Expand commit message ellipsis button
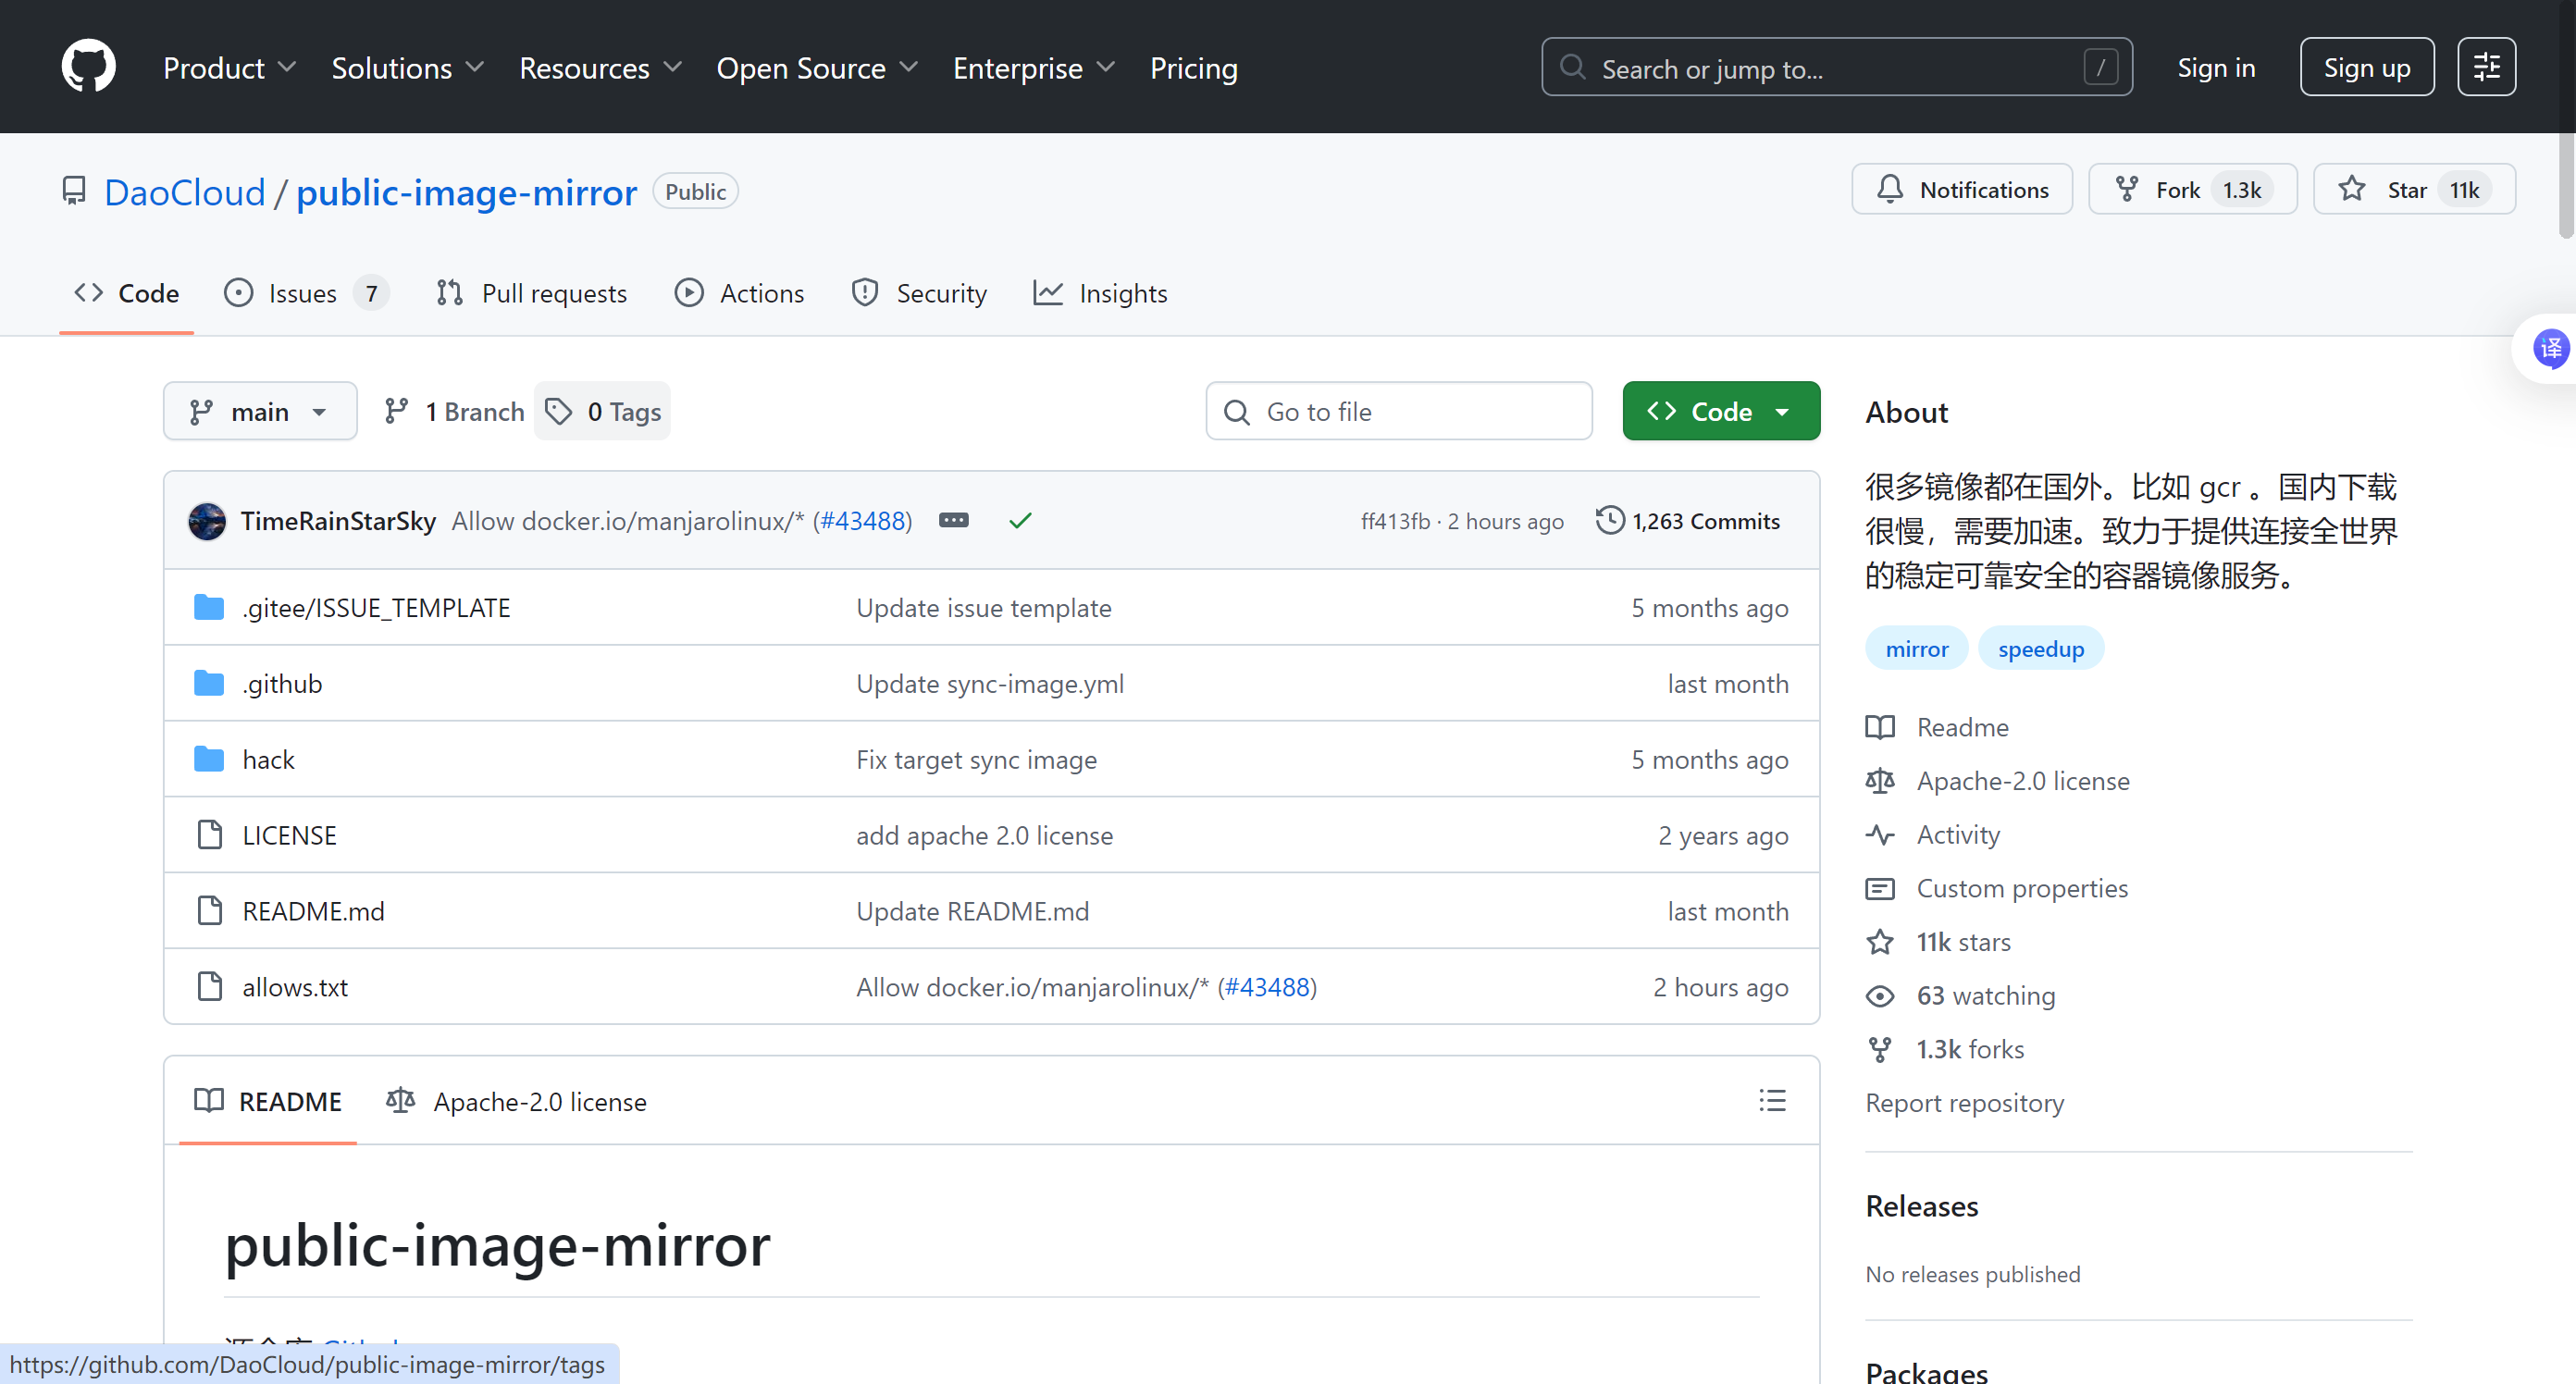 click(953, 520)
